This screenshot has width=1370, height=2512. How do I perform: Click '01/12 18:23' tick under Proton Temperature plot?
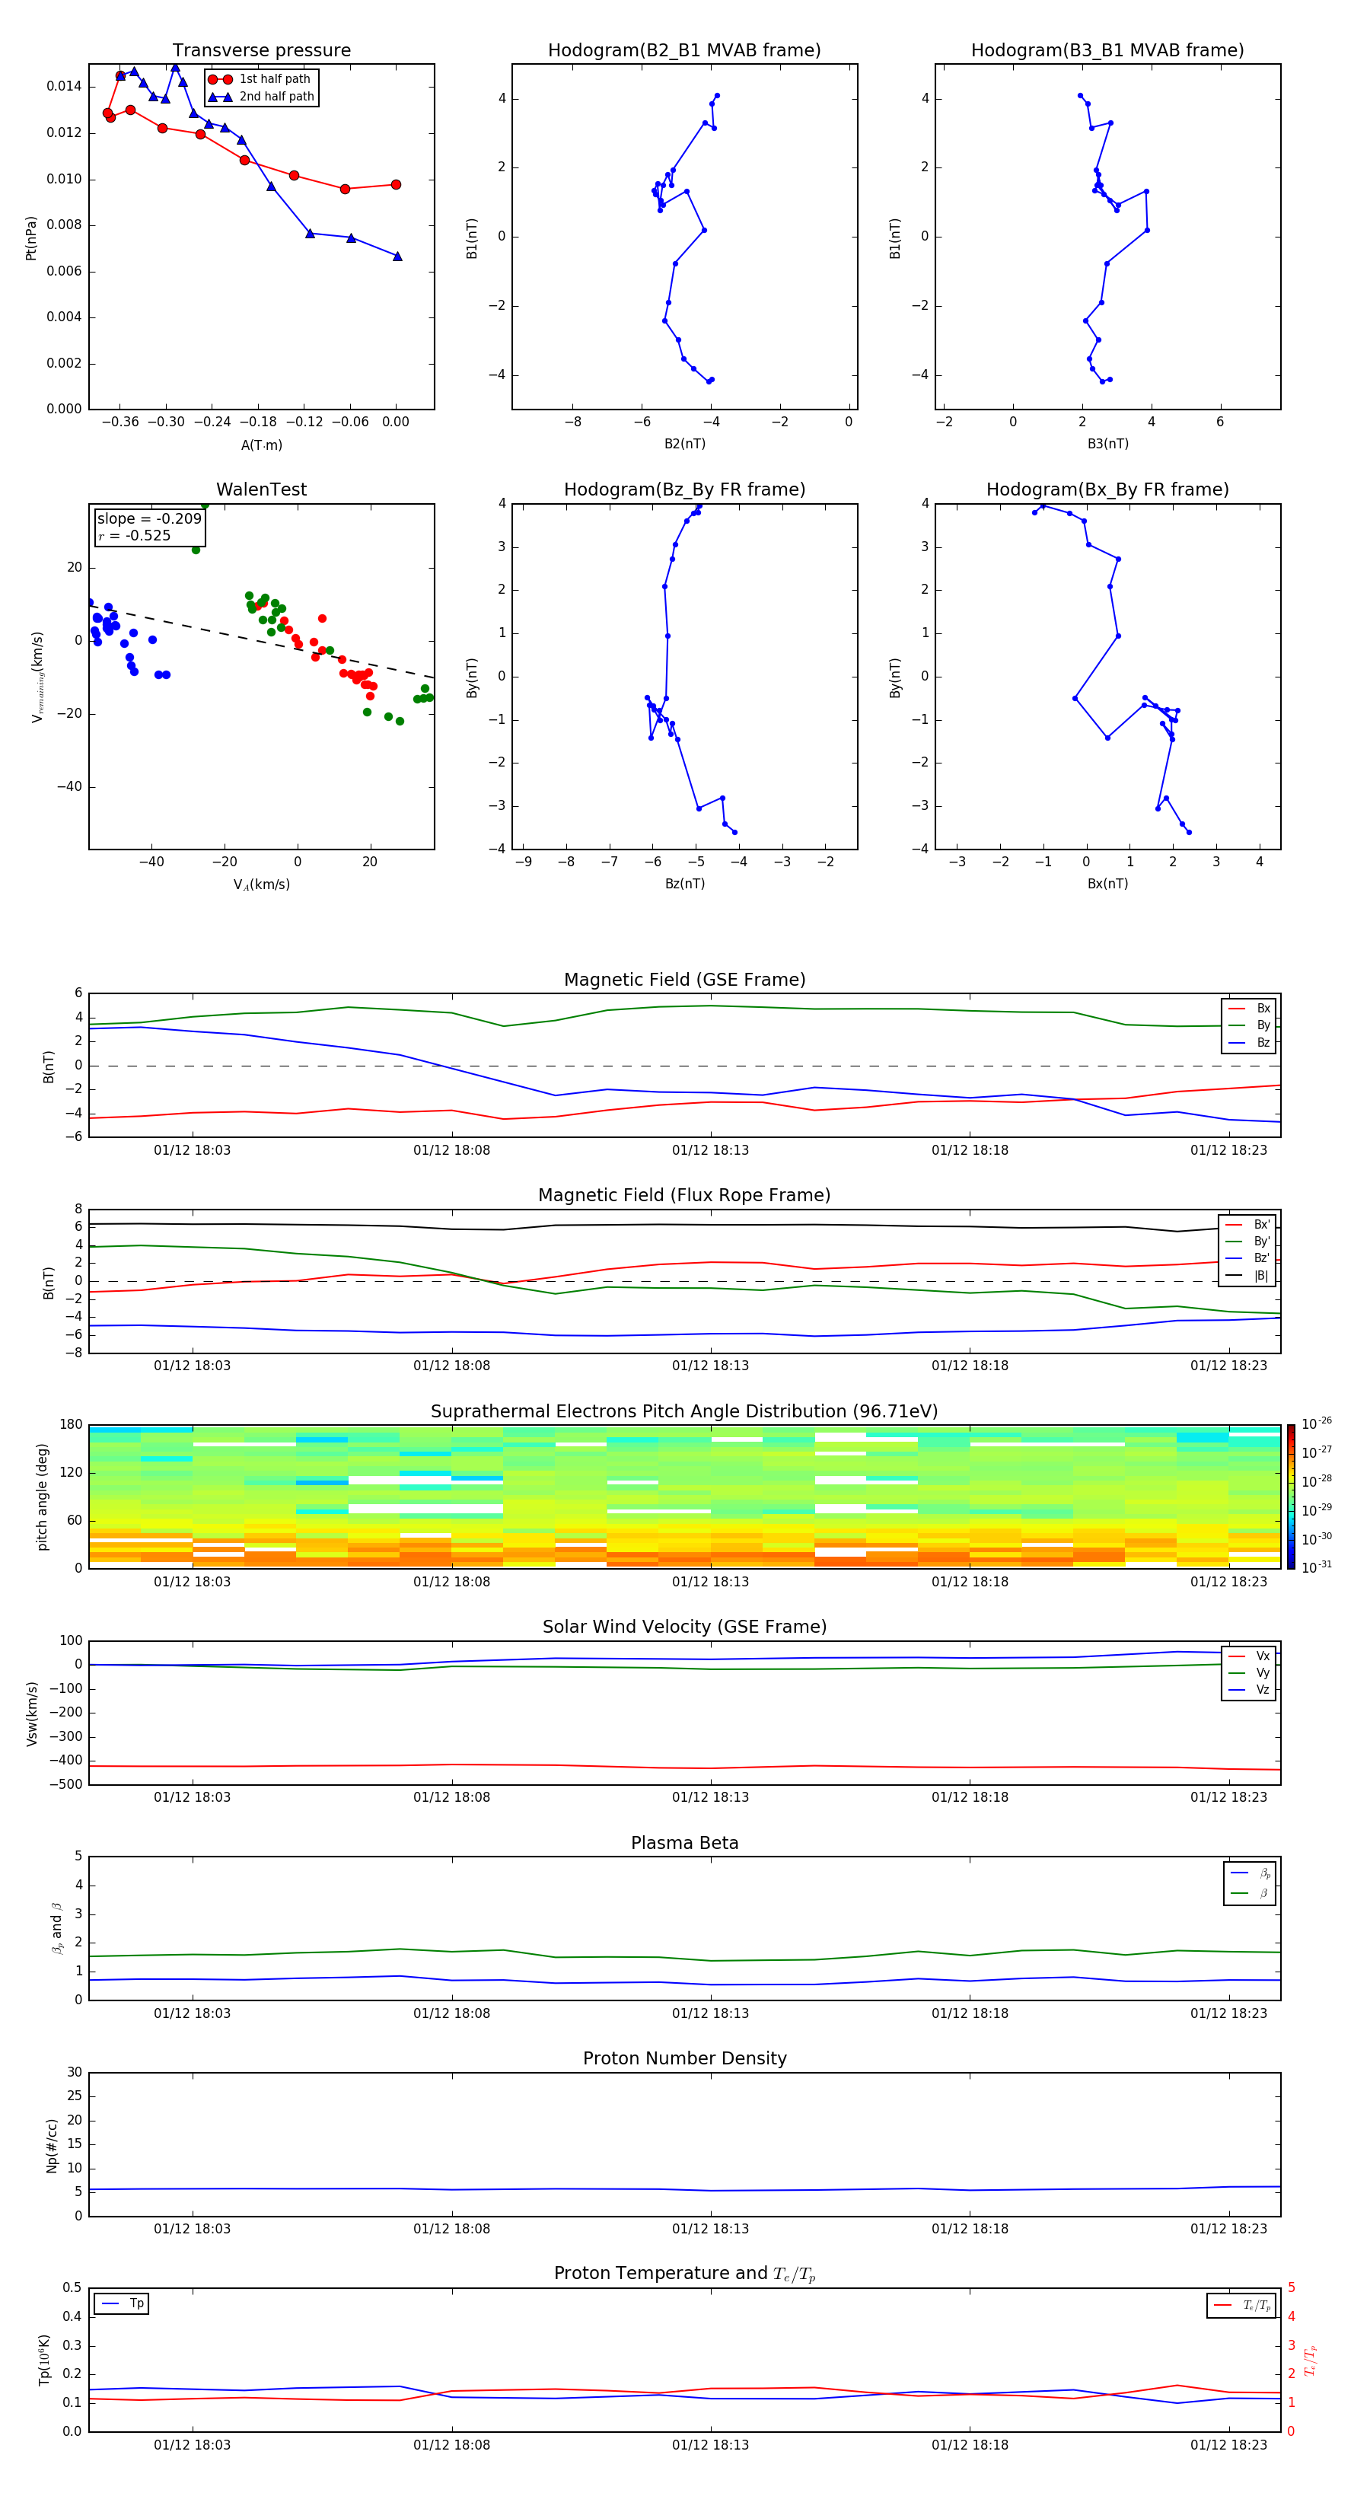tap(1228, 2445)
